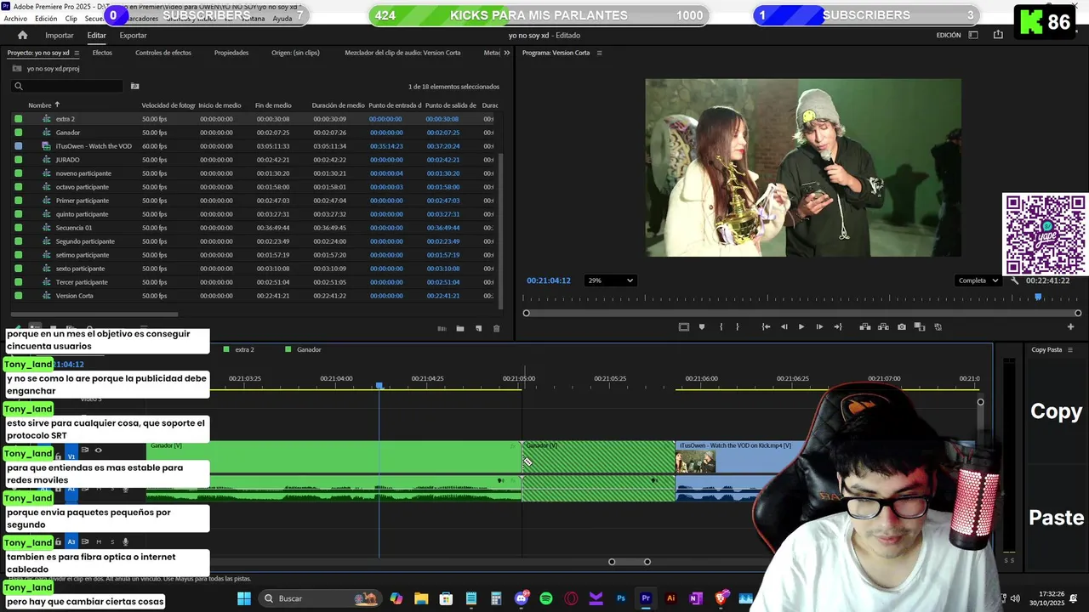
Task: Open Program monitor settings wrench icon
Action: click(1014, 280)
